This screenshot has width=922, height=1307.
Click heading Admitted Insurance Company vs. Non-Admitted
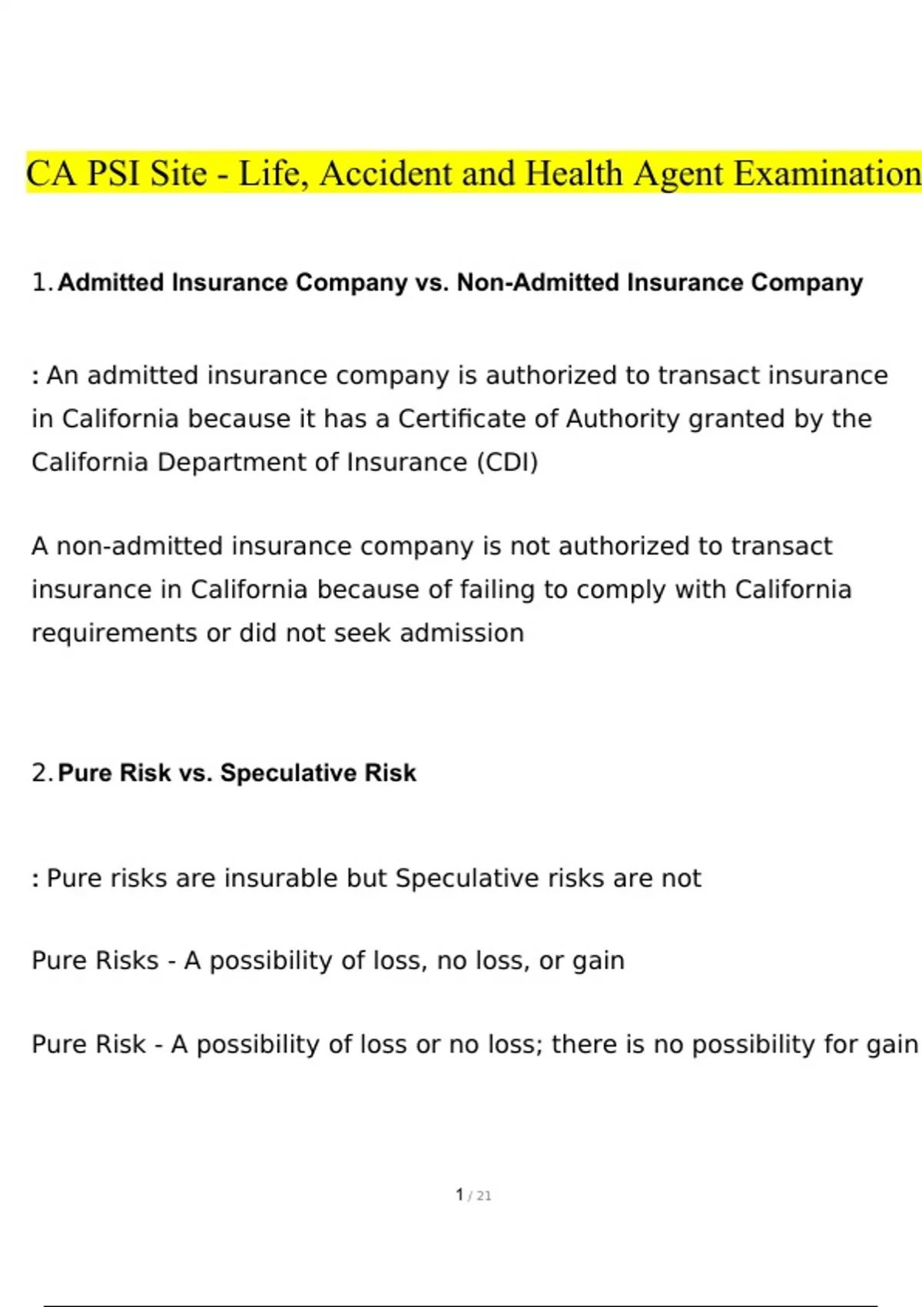(x=460, y=283)
